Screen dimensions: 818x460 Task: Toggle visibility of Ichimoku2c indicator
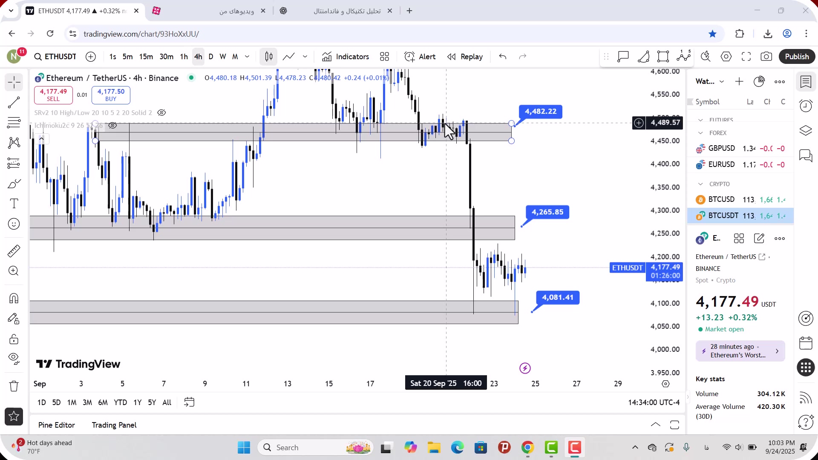coord(112,126)
